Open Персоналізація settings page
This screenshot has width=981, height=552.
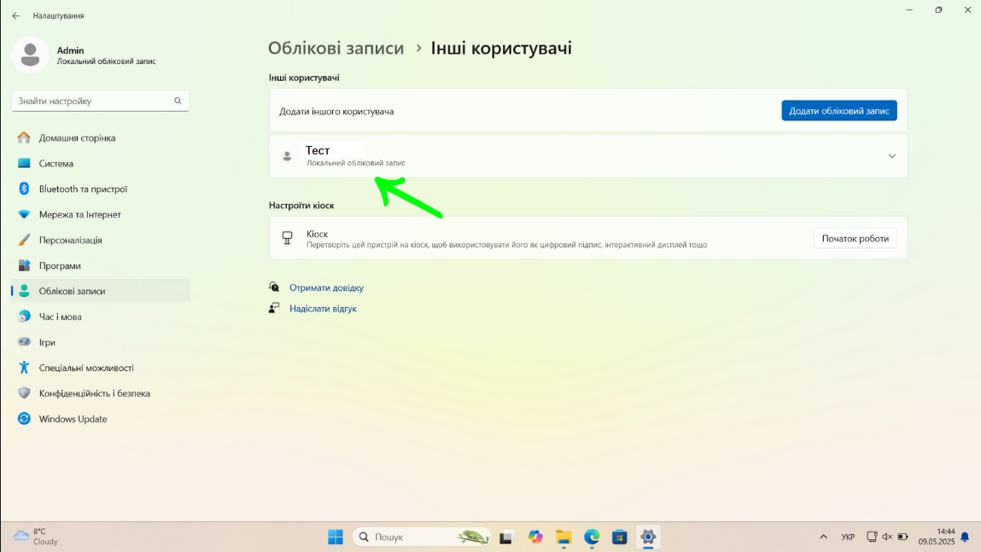point(70,241)
